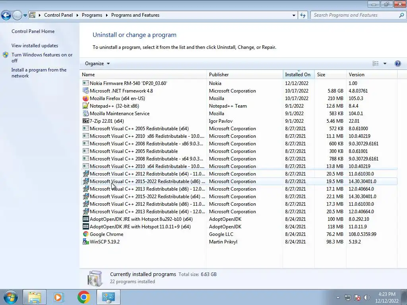This screenshot has height=305, width=407.
Task: Click the Programs breadcrumb
Action: click(x=92, y=15)
